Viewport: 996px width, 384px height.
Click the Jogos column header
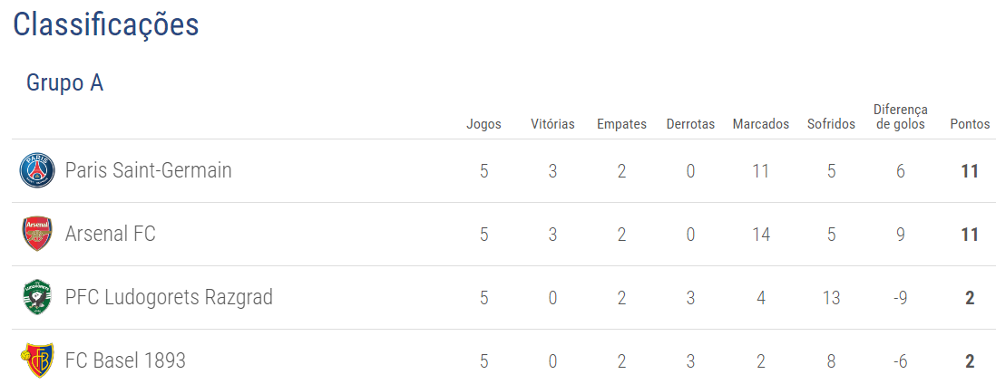(x=483, y=124)
